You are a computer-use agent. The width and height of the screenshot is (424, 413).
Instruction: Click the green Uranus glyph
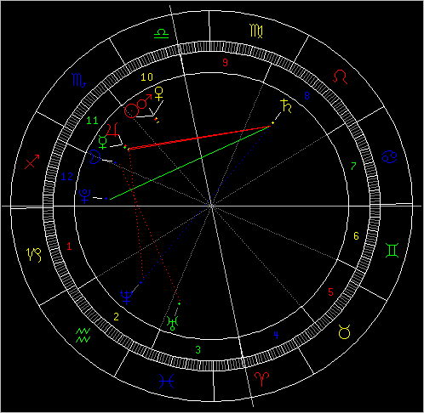[x=172, y=323]
